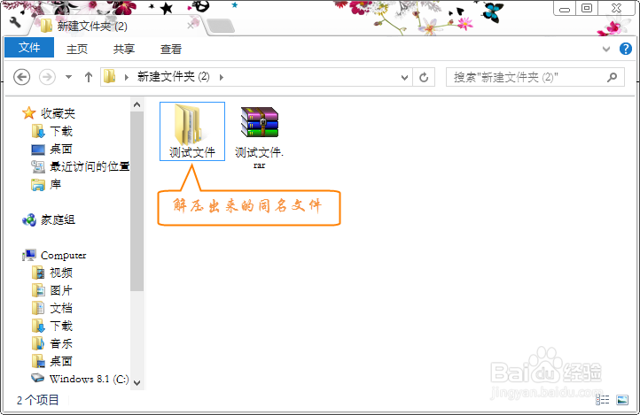
Task: Click the navigation pane scroll down arrow
Action: click(x=137, y=383)
